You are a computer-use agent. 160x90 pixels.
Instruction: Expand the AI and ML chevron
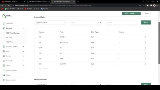[23, 61]
